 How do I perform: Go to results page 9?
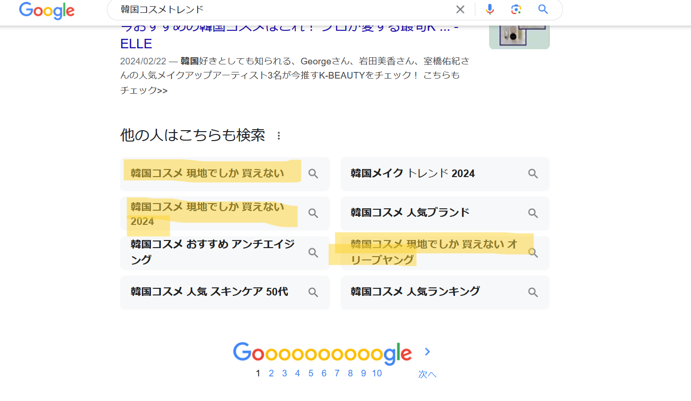[363, 373]
